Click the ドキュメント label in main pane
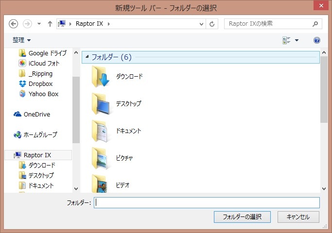Screen dimensions: 332x233 (x=128, y=131)
